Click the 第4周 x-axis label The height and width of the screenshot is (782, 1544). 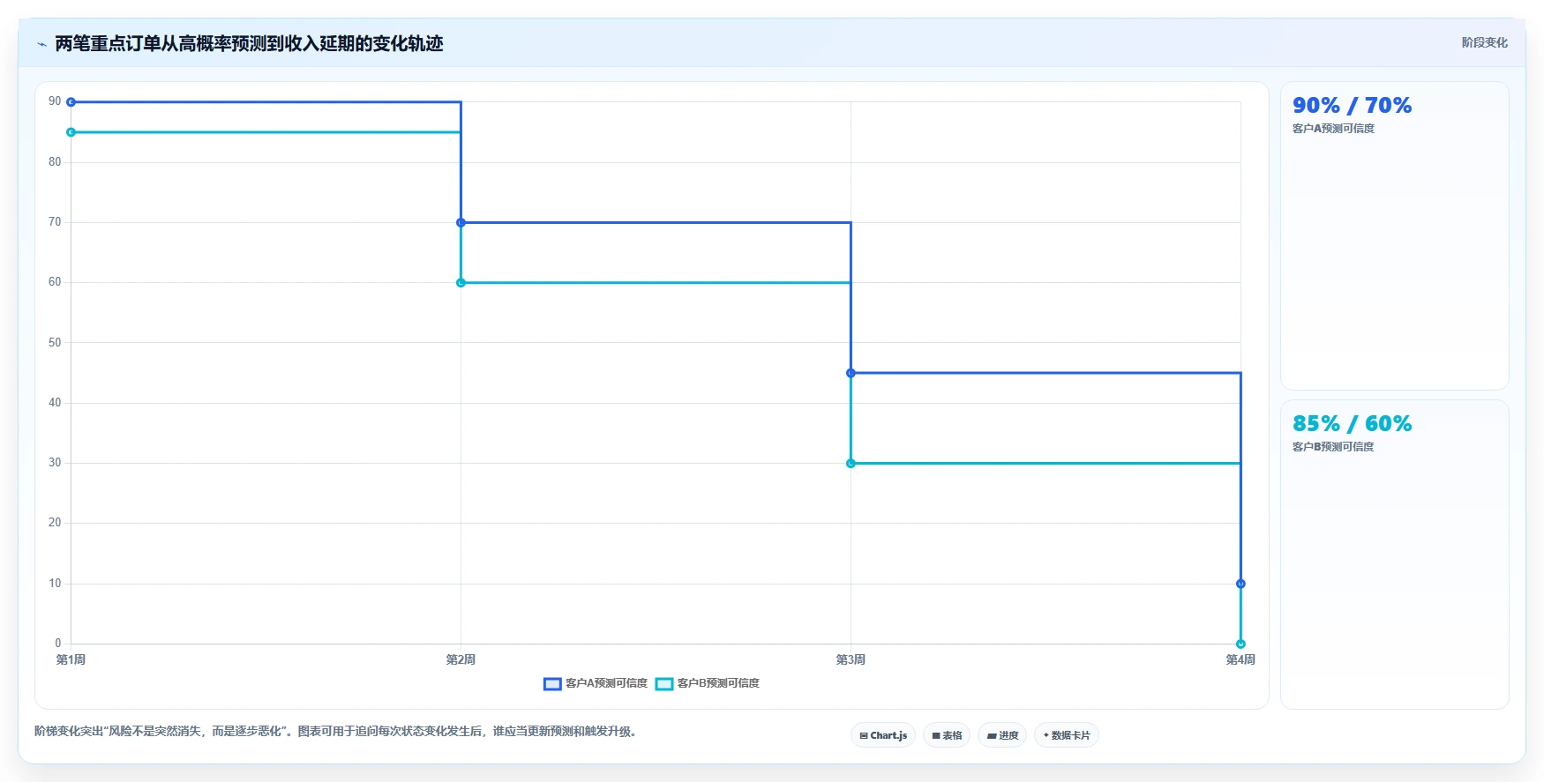[1240, 659]
